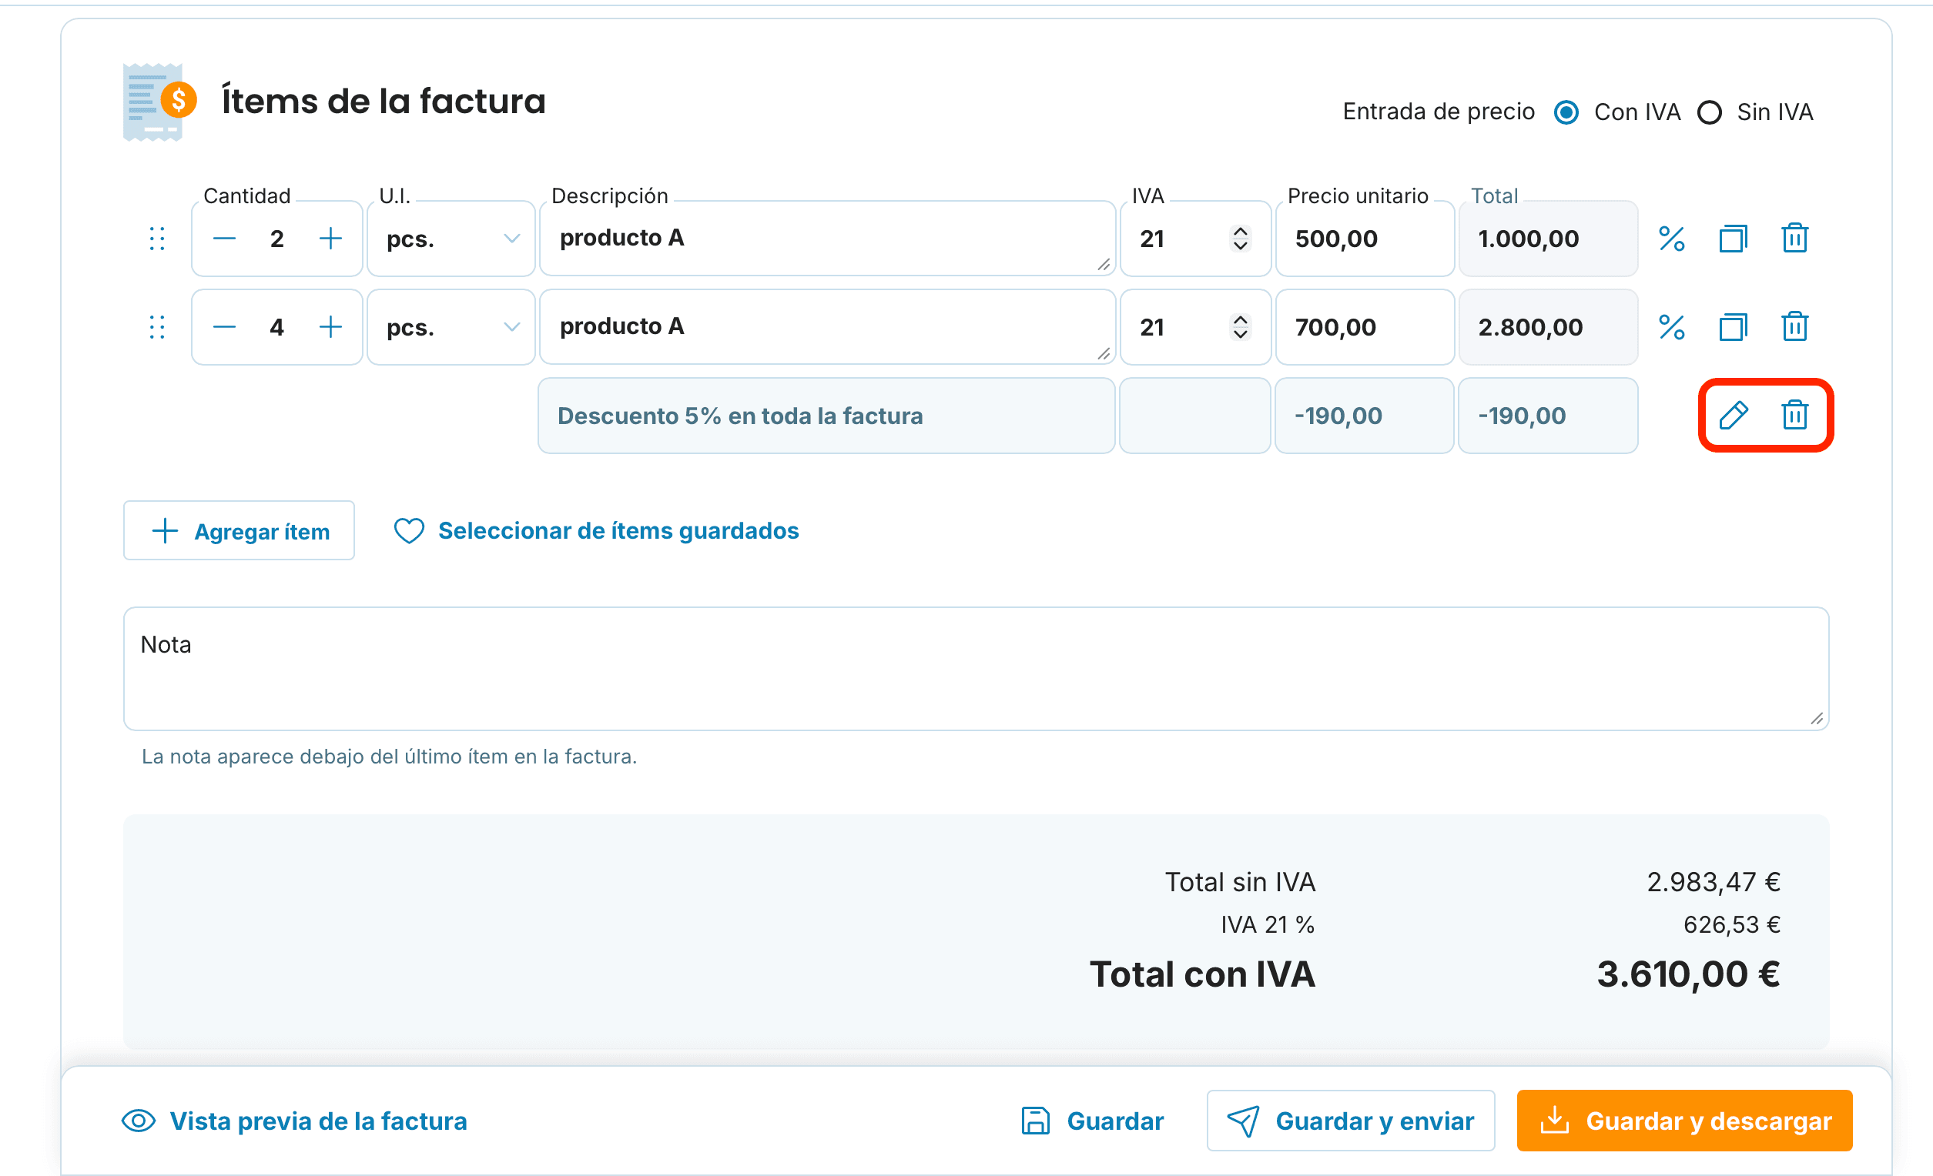1933x1176 pixels.
Task: Adjust IVA stepper on the 700,00 row
Action: (1241, 327)
